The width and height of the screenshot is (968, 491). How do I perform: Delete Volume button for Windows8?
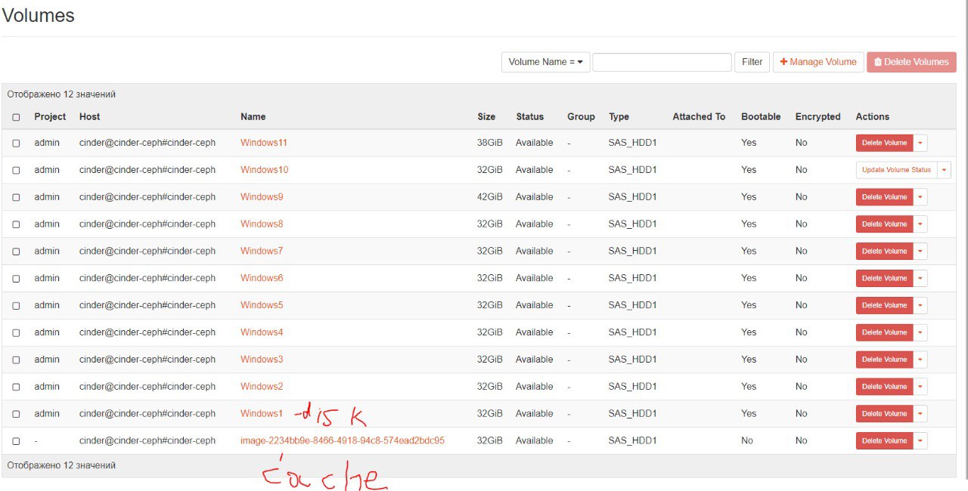coord(885,224)
